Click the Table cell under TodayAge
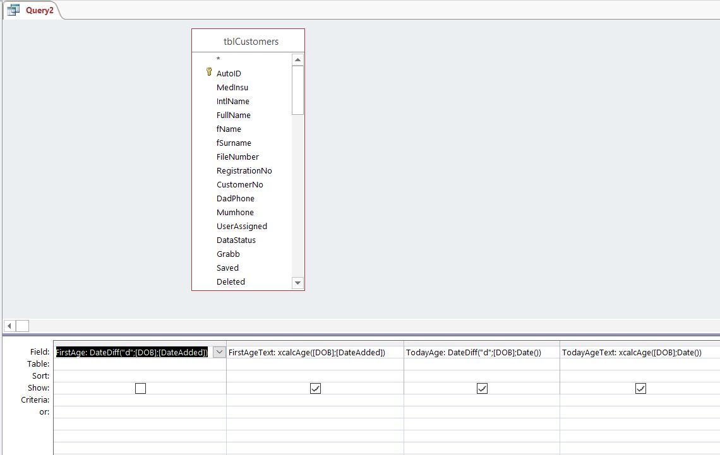This screenshot has height=455, width=720. pyautogui.click(x=482, y=364)
